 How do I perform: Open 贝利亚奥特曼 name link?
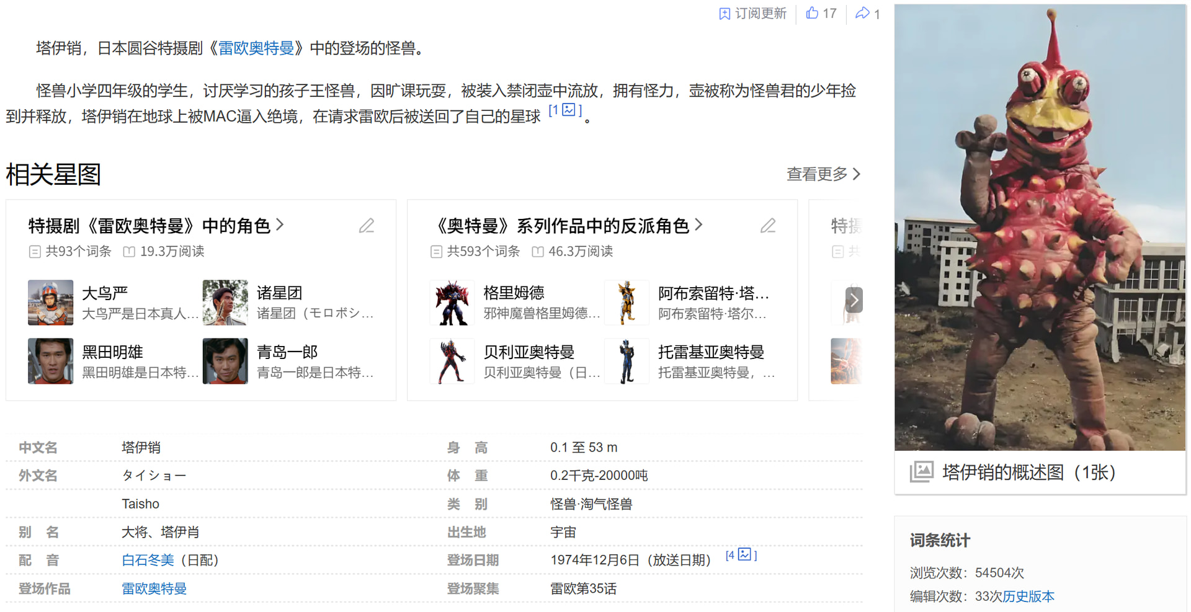529,352
